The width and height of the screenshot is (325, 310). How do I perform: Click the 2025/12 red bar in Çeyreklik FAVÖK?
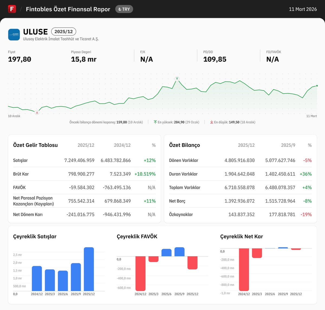(192, 263)
